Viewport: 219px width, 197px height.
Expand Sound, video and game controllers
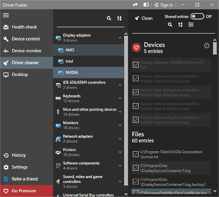[x=120, y=181]
